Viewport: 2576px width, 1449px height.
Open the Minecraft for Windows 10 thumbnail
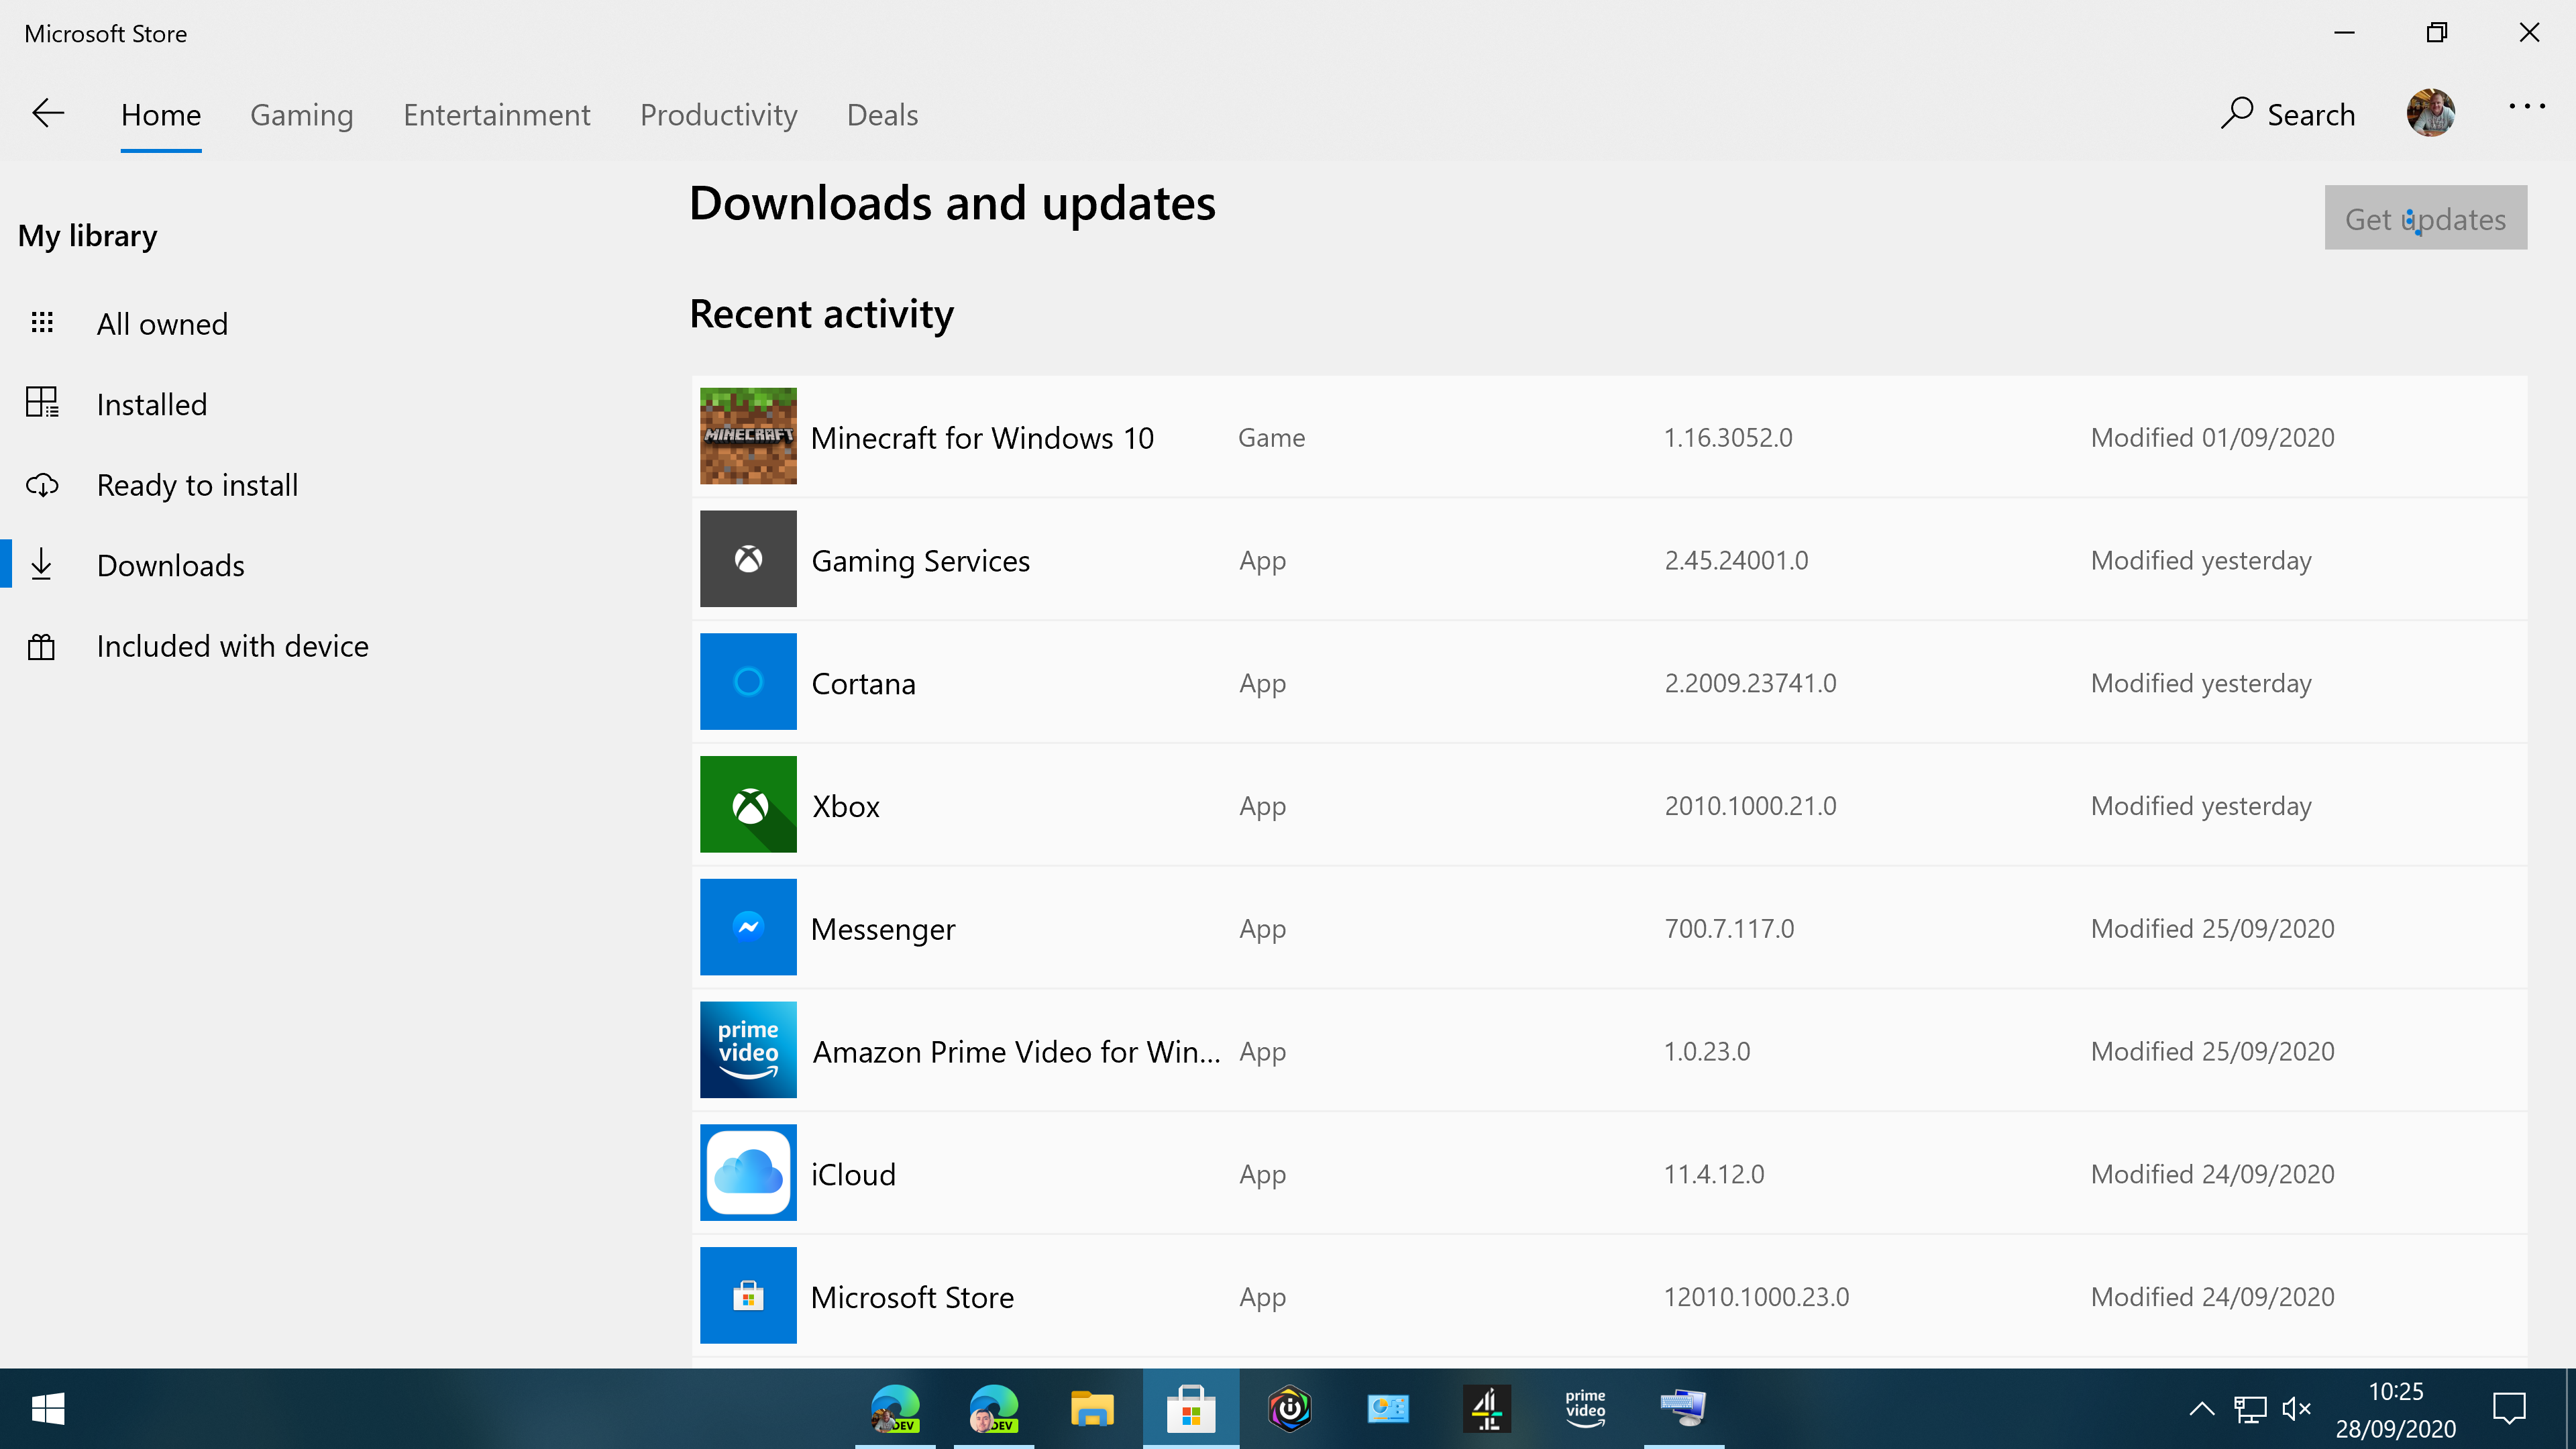tap(748, 436)
